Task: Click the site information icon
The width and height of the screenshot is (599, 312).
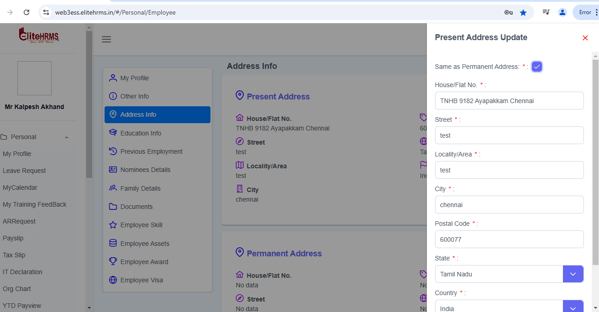Action: point(46,13)
